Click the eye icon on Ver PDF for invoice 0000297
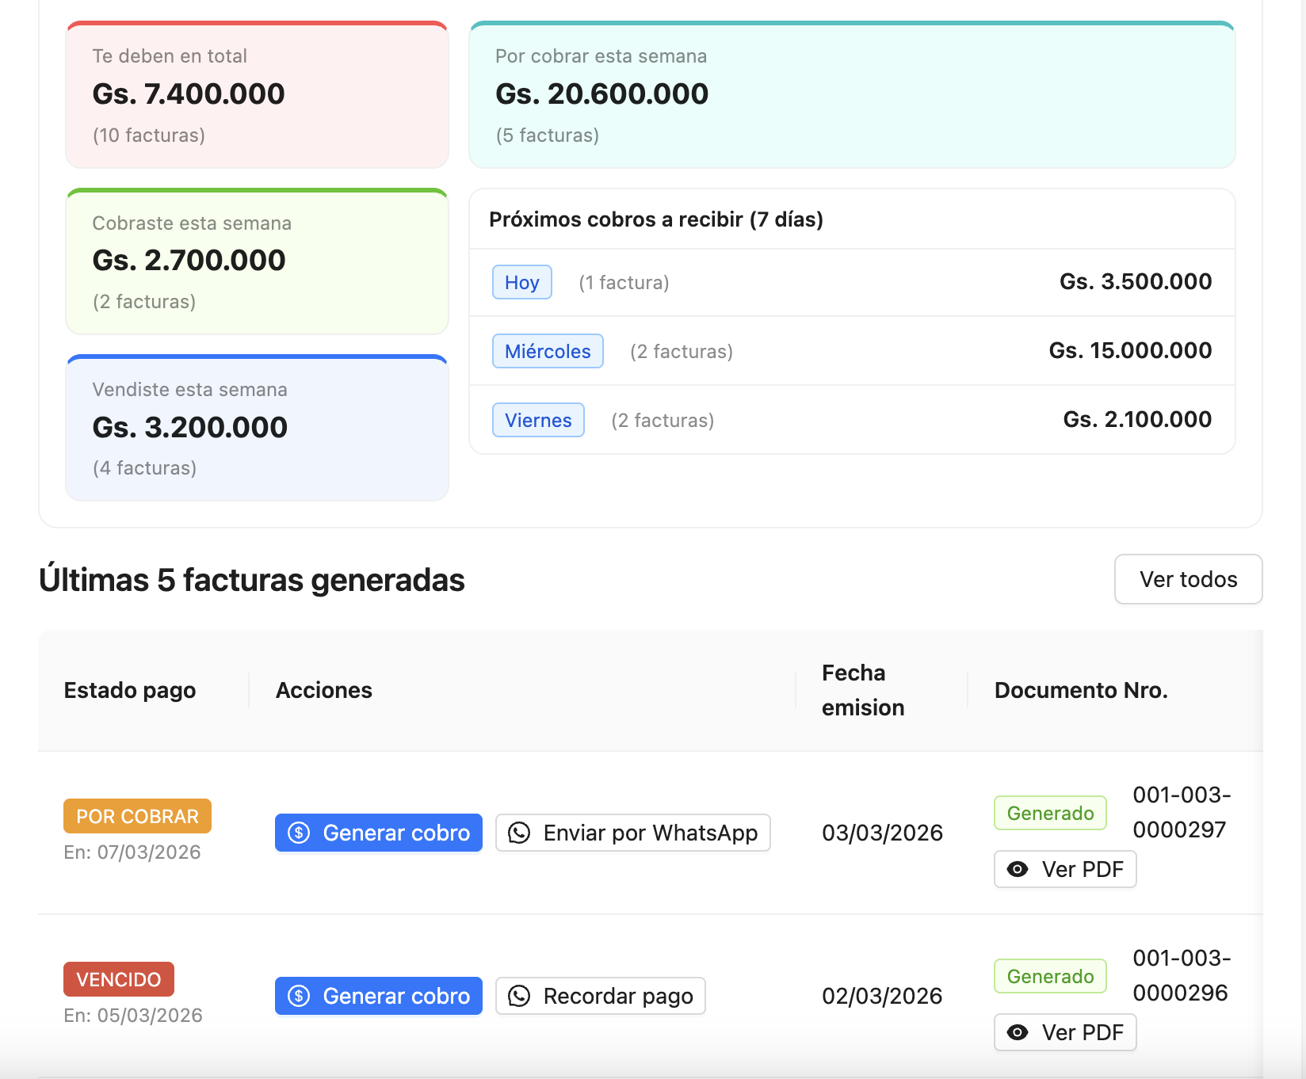 coord(1017,869)
